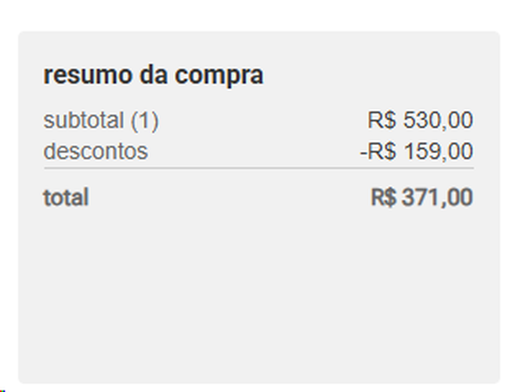The image size is (510, 392).
Task: Click the number "159,00" in descontos row
Action: 438,151
